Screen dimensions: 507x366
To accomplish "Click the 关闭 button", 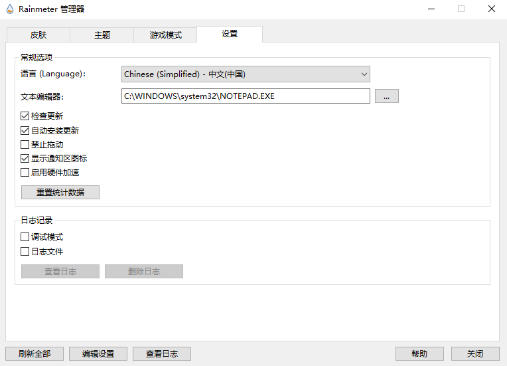I will pos(475,353).
